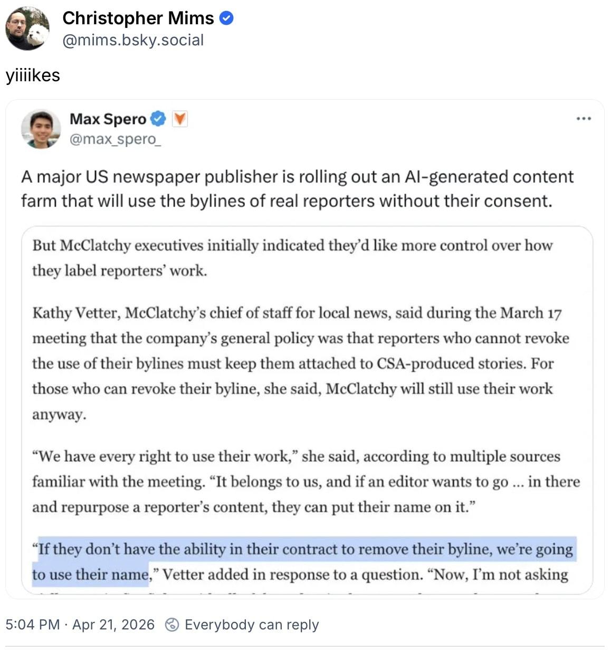Click the Apr 21, 2026 post date

click(113, 625)
